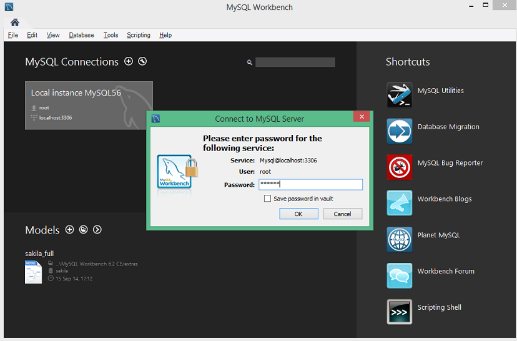Viewport: 517px width, 341px height.
Task: Click the sakila_full model name
Action: (x=39, y=254)
